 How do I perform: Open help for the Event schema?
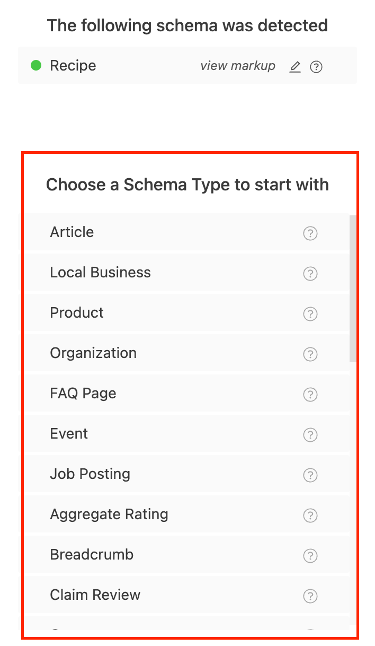[x=310, y=435]
